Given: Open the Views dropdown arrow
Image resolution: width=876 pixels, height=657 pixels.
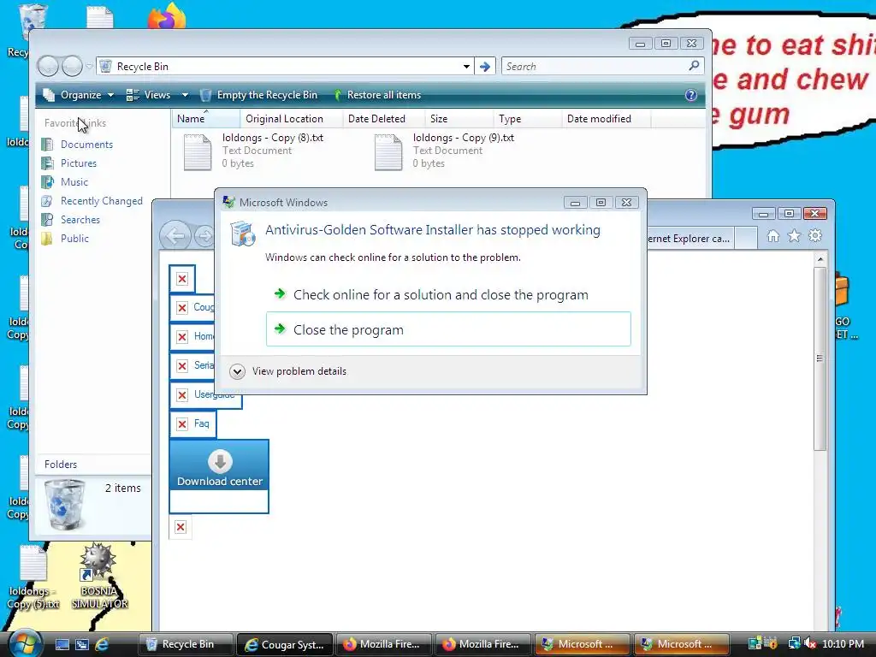Looking at the screenshot, I should pos(185,95).
